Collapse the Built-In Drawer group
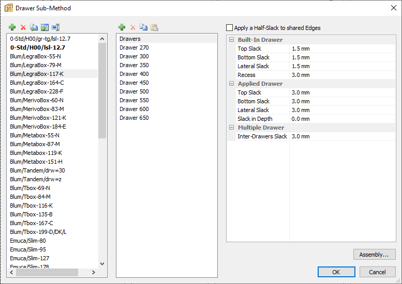This screenshot has height=284, width=402. [231, 40]
